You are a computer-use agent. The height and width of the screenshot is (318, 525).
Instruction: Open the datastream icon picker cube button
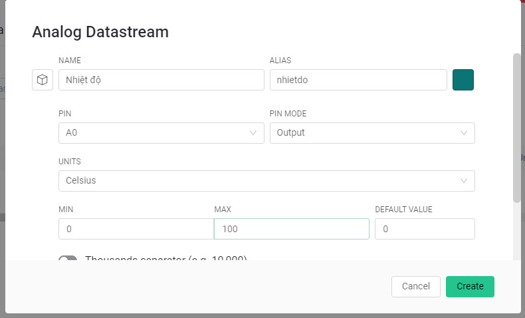(43, 80)
